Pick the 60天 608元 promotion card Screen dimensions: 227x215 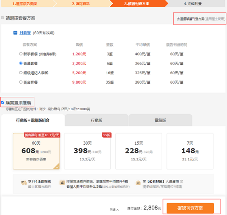[36, 151]
